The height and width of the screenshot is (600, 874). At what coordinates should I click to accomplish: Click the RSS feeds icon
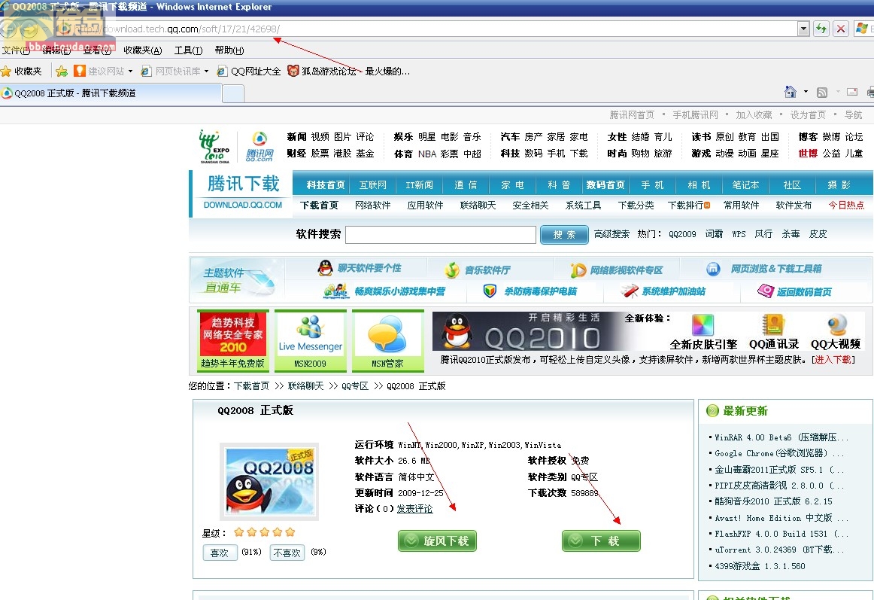(x=822, y=92)
